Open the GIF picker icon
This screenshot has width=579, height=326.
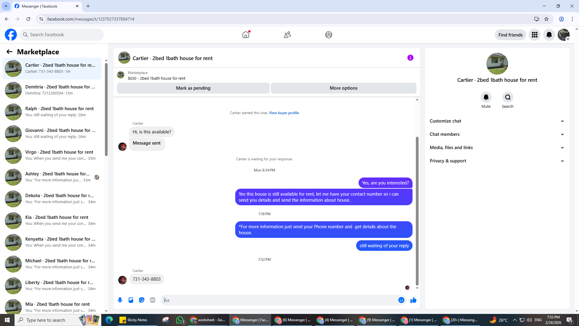(x=153, y=300)
